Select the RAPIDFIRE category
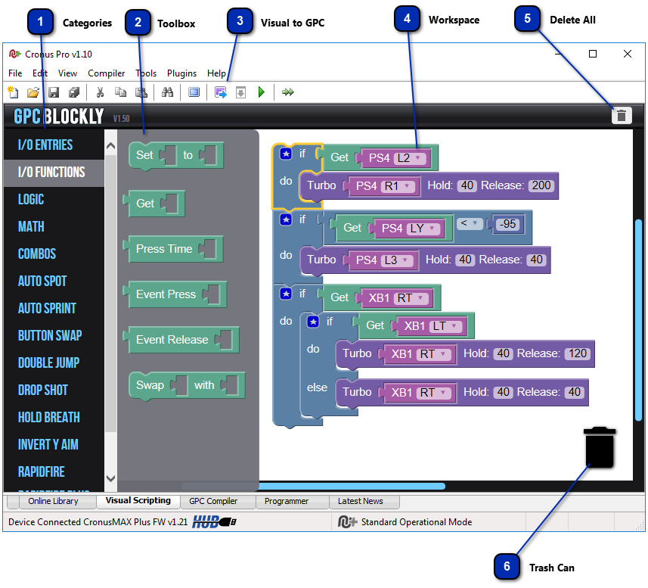The width and height of the screenshot is (648, 588). coord(54,471)
